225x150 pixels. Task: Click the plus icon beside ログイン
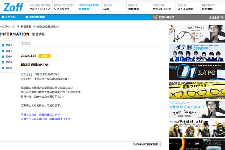tap(3, 17)
